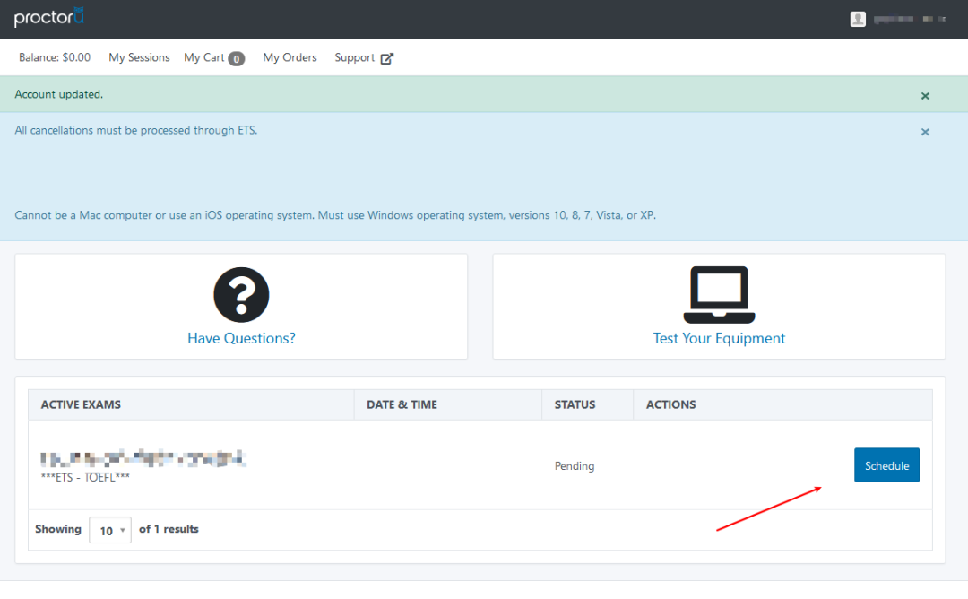Screen dimensions: 968x599
Task: Click the Active Exams column header
Action: (x=81, y=404)
